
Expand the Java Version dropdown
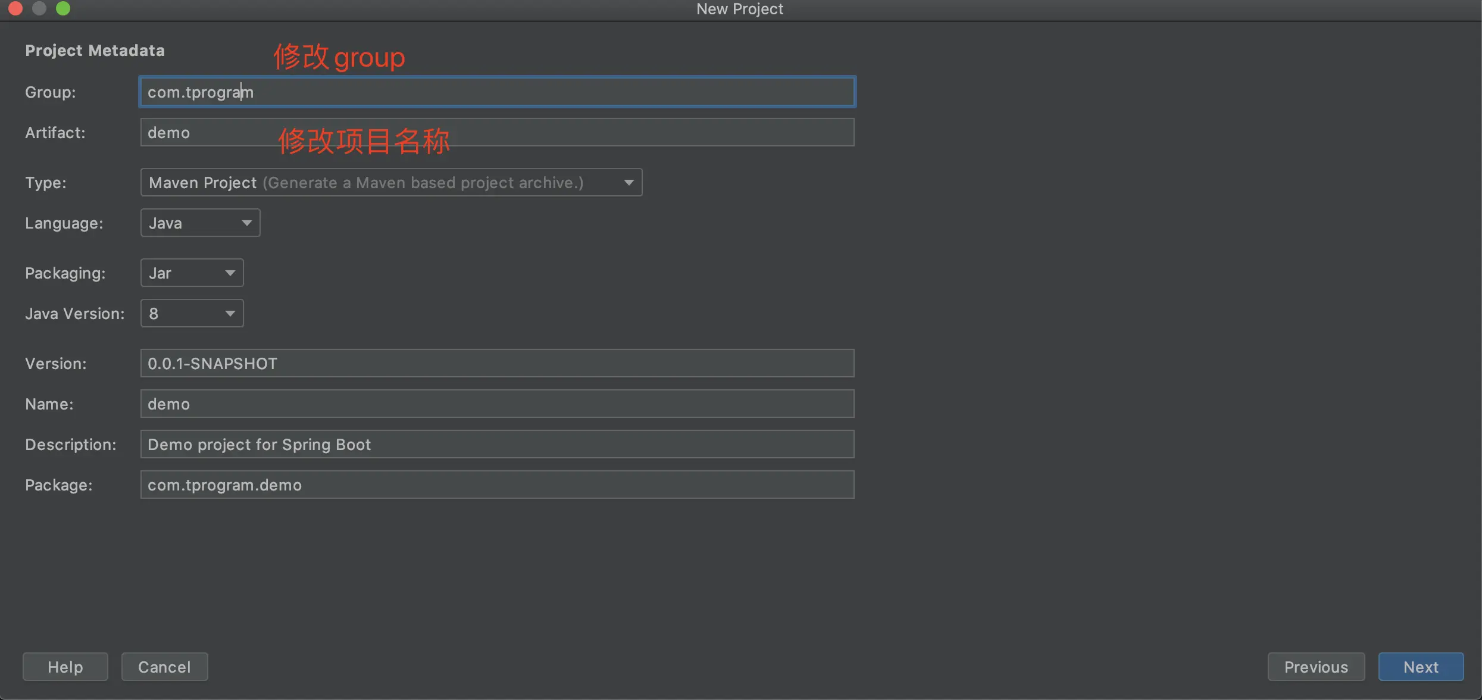pyautogui.click(x=191, y=313)
